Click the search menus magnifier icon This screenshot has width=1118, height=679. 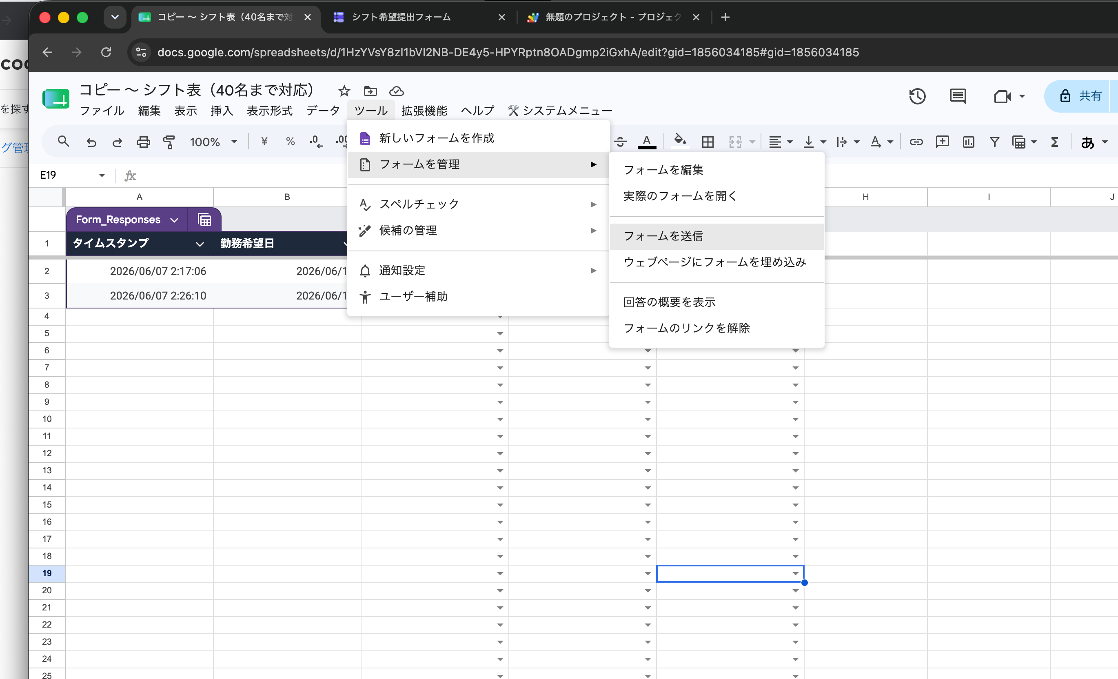[x=64, y=142]
